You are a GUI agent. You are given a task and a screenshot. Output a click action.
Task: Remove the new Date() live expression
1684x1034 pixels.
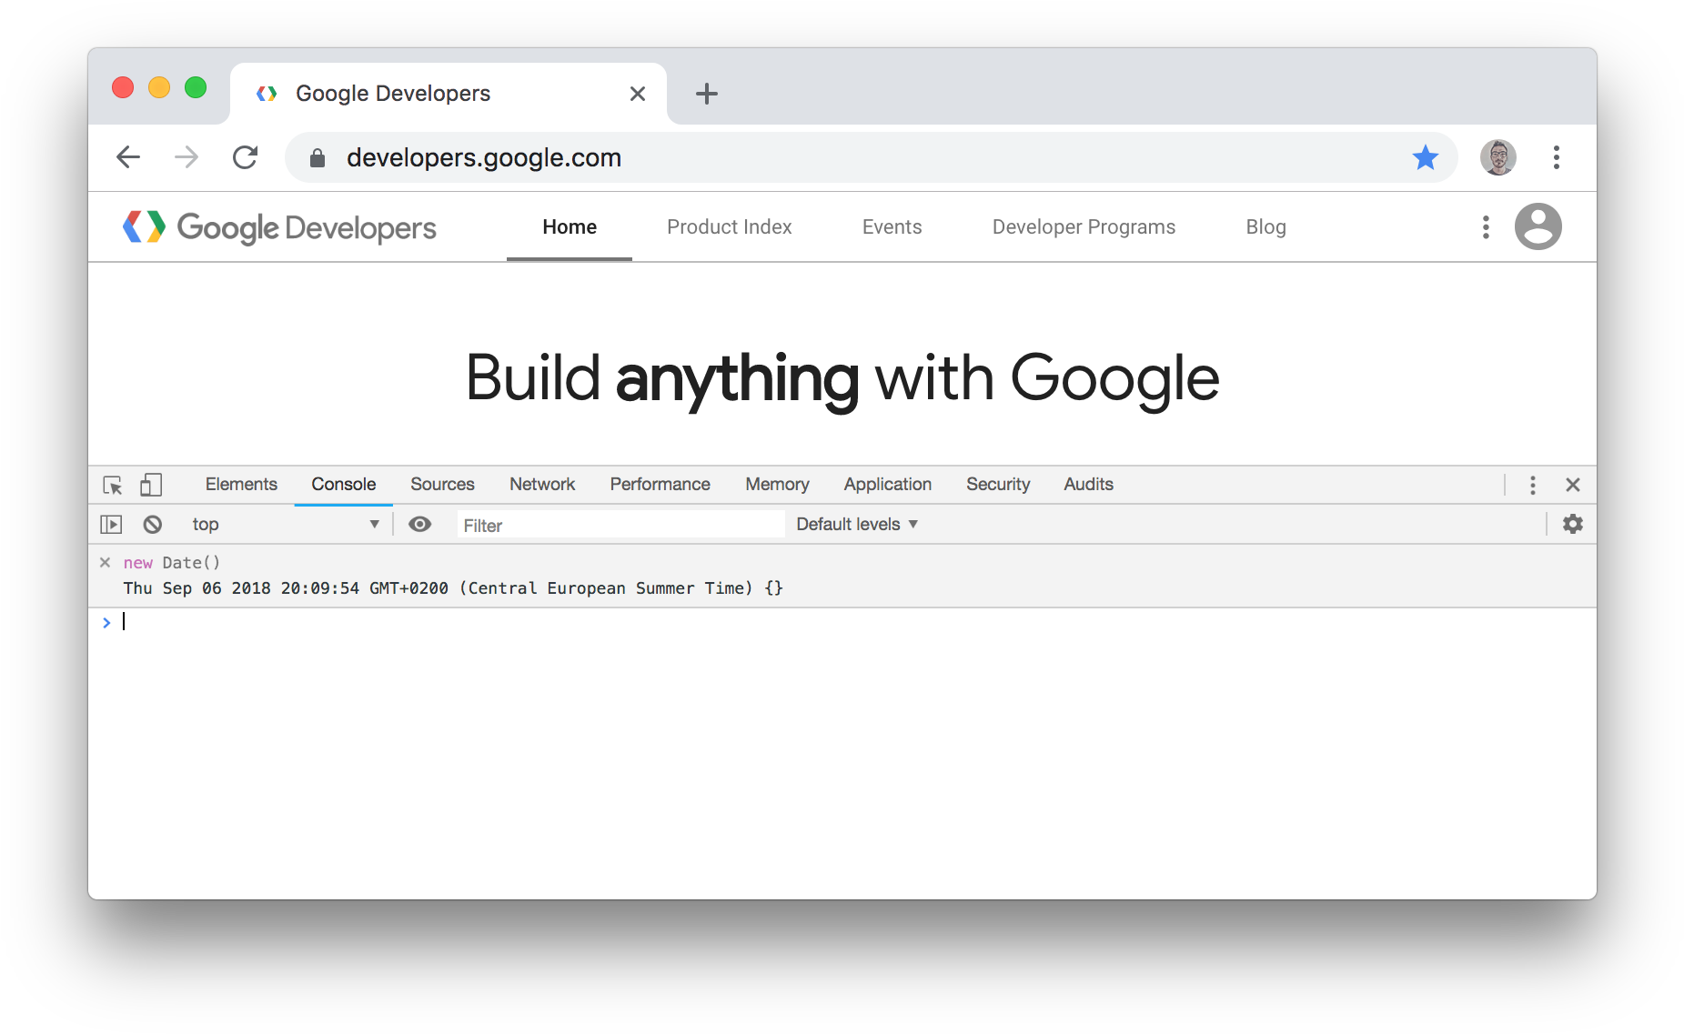(x=106, y=562)
